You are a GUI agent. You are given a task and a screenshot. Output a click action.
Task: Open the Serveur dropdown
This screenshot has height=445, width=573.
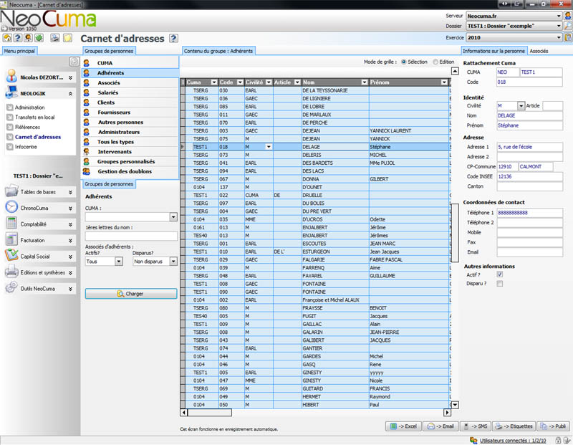tap(559, 16)
